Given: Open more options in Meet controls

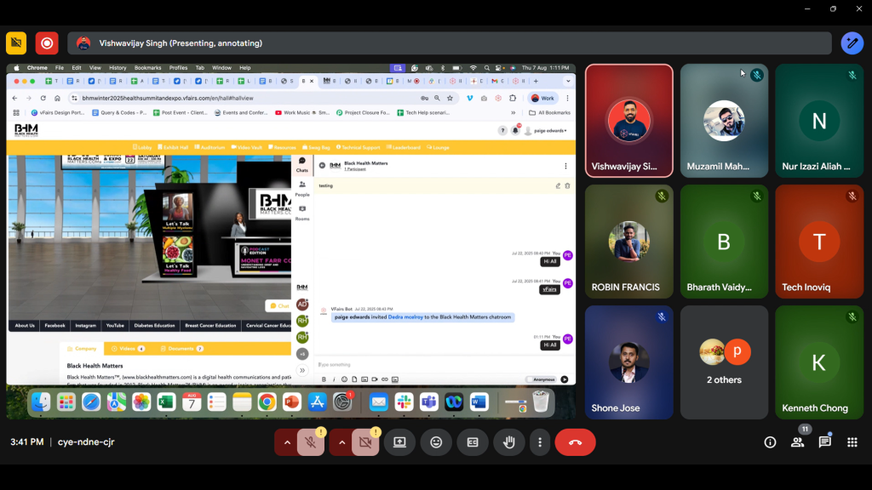Looking at the screenshot, I should tap(539, 442).
